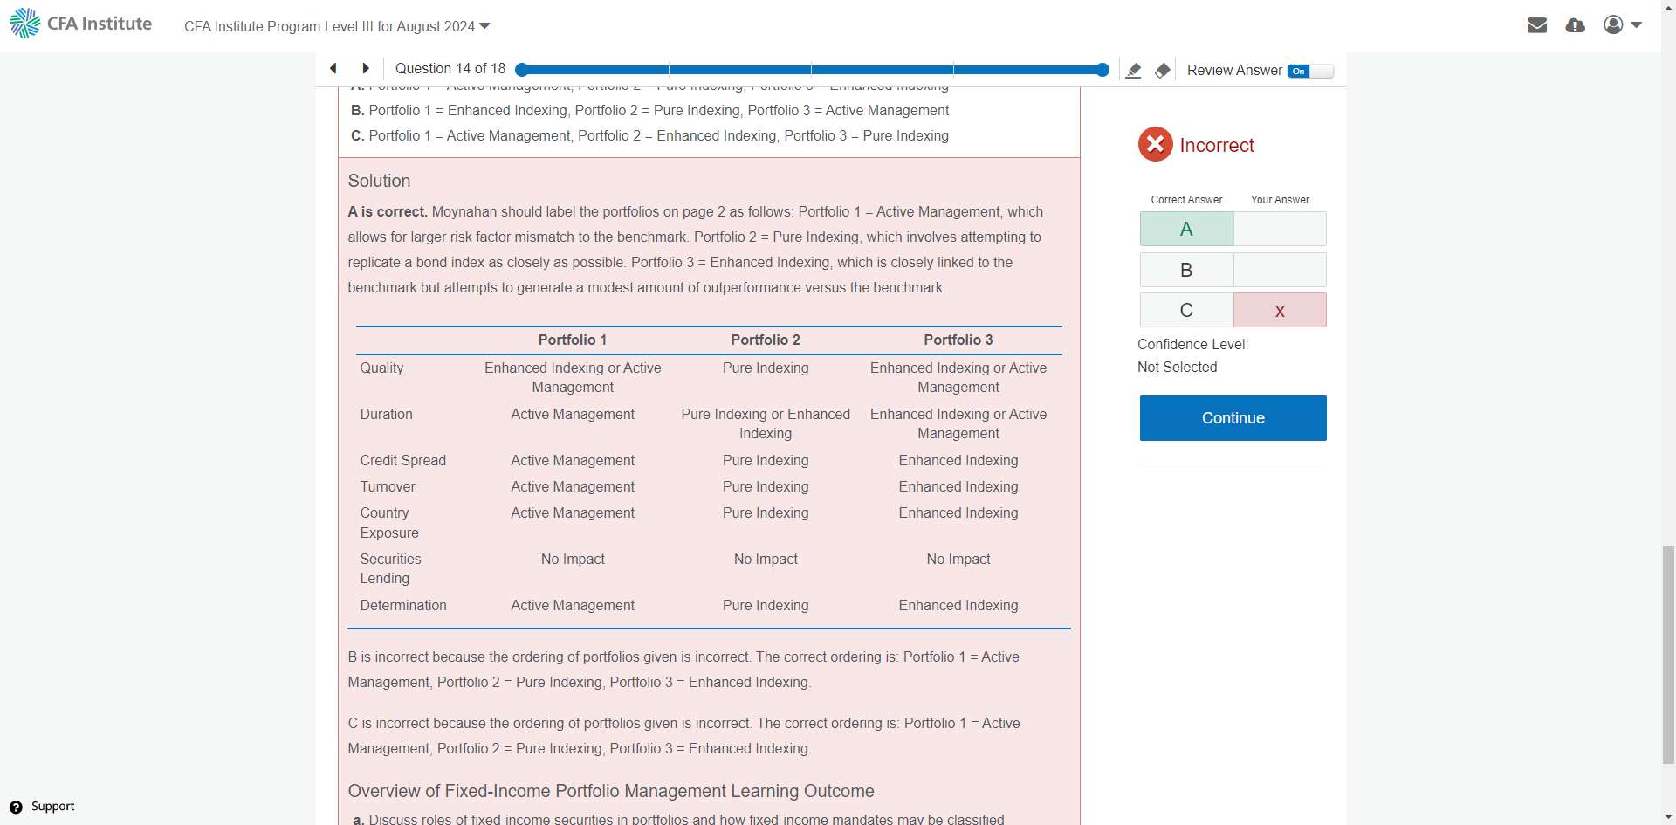
Task: Select answer choice C in results panel
Action: point(1185,310)
